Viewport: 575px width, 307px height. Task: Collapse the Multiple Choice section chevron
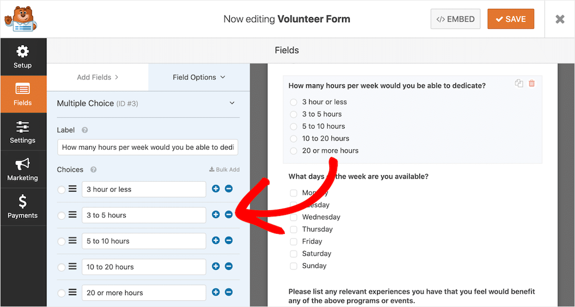point(232,104)
